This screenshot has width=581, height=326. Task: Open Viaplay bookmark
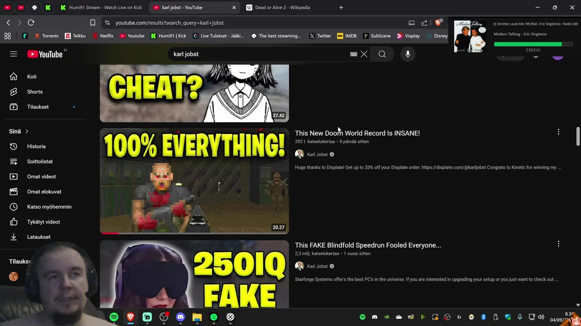[408, 36]
